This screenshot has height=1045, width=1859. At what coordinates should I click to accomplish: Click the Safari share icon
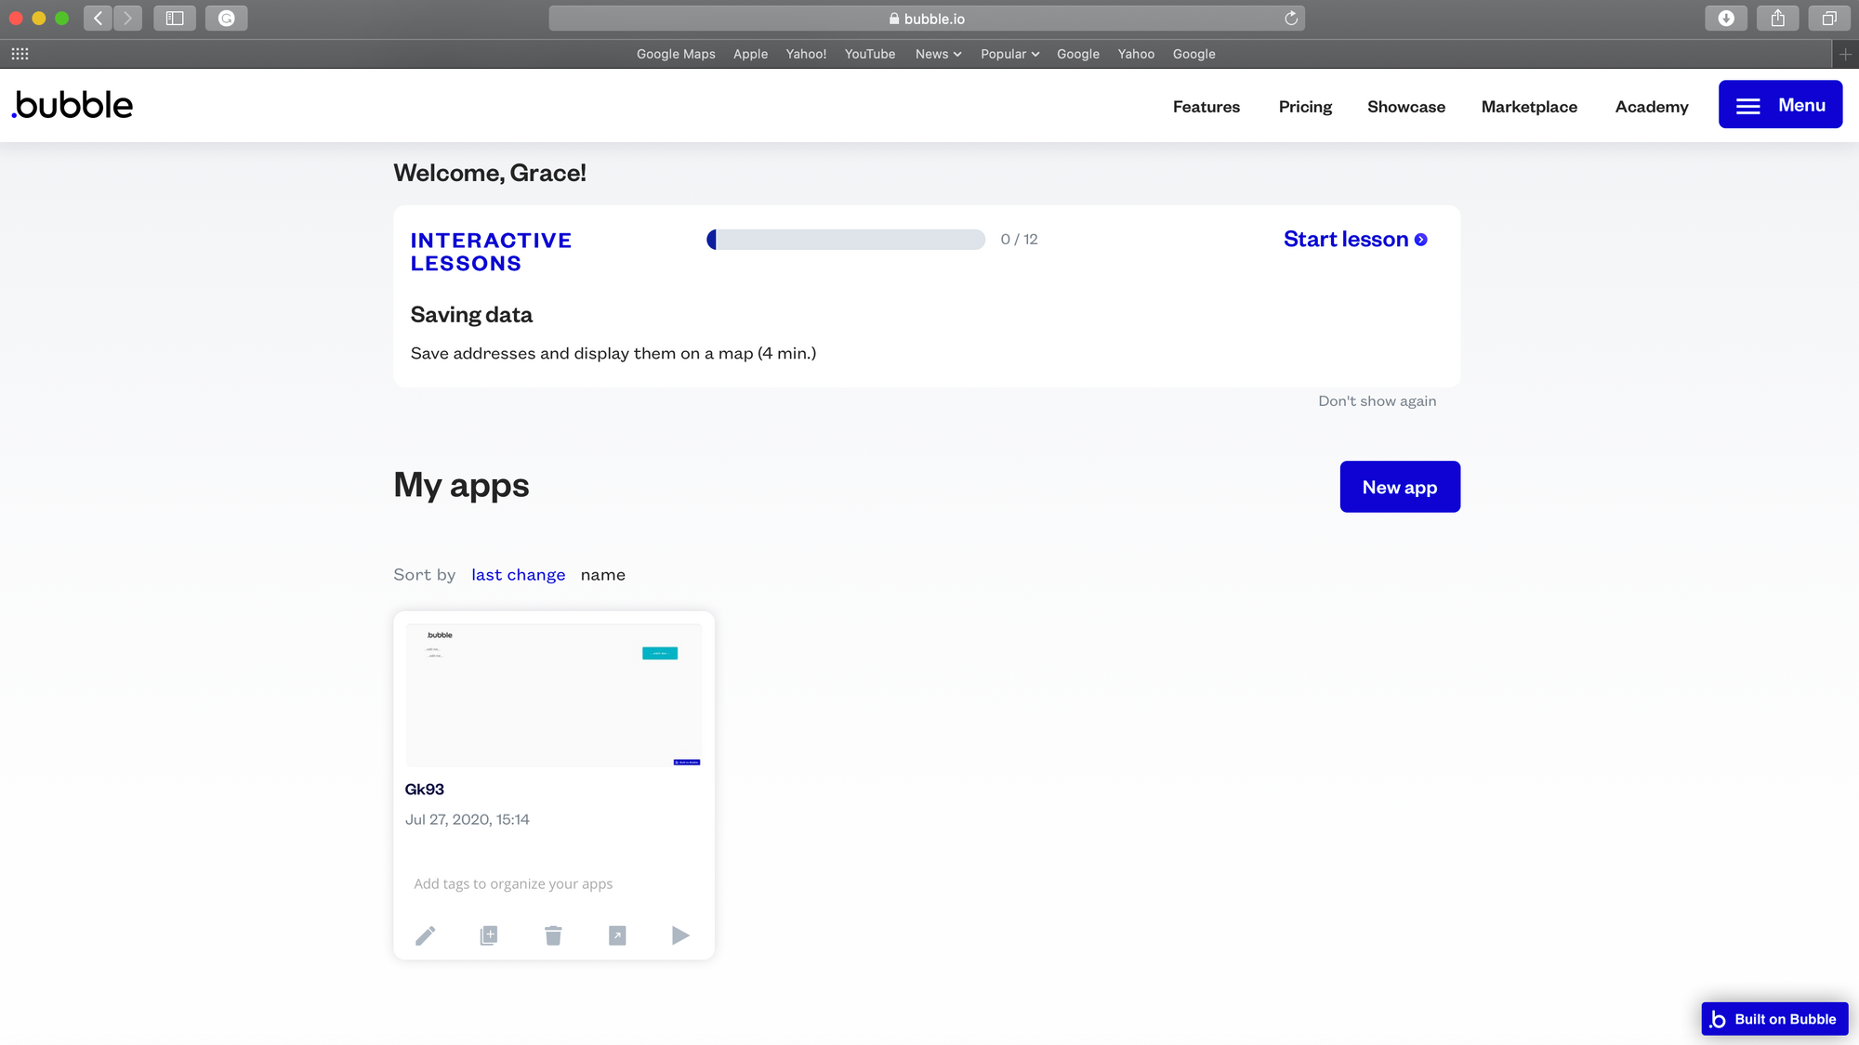click(1777, 19)
